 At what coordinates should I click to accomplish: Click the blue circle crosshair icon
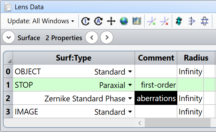(x=204, y=21)
